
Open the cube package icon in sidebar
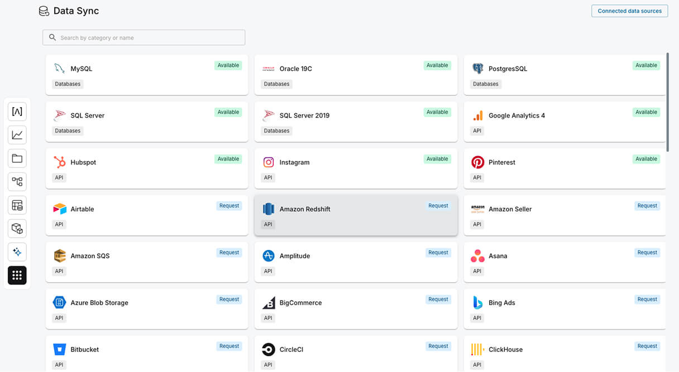click(17, 229)
